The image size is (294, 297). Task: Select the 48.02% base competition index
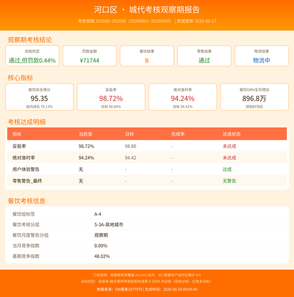(x=102, y=256)
